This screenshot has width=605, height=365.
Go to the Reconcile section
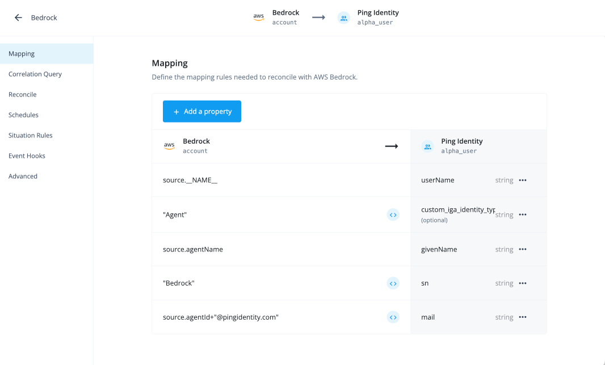point(47,95)
